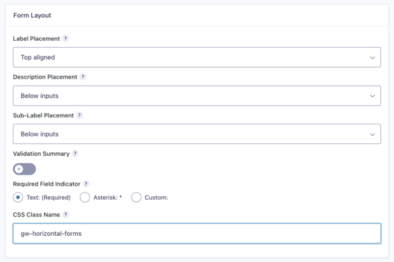Screen dimensions: 394x262
Task: Click the Label Placement field label text
Action: (x=36, y=39)
